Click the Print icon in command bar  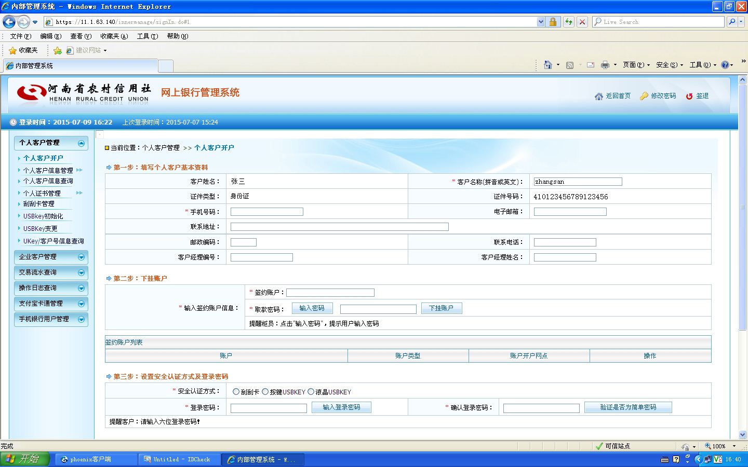point(605,65)
